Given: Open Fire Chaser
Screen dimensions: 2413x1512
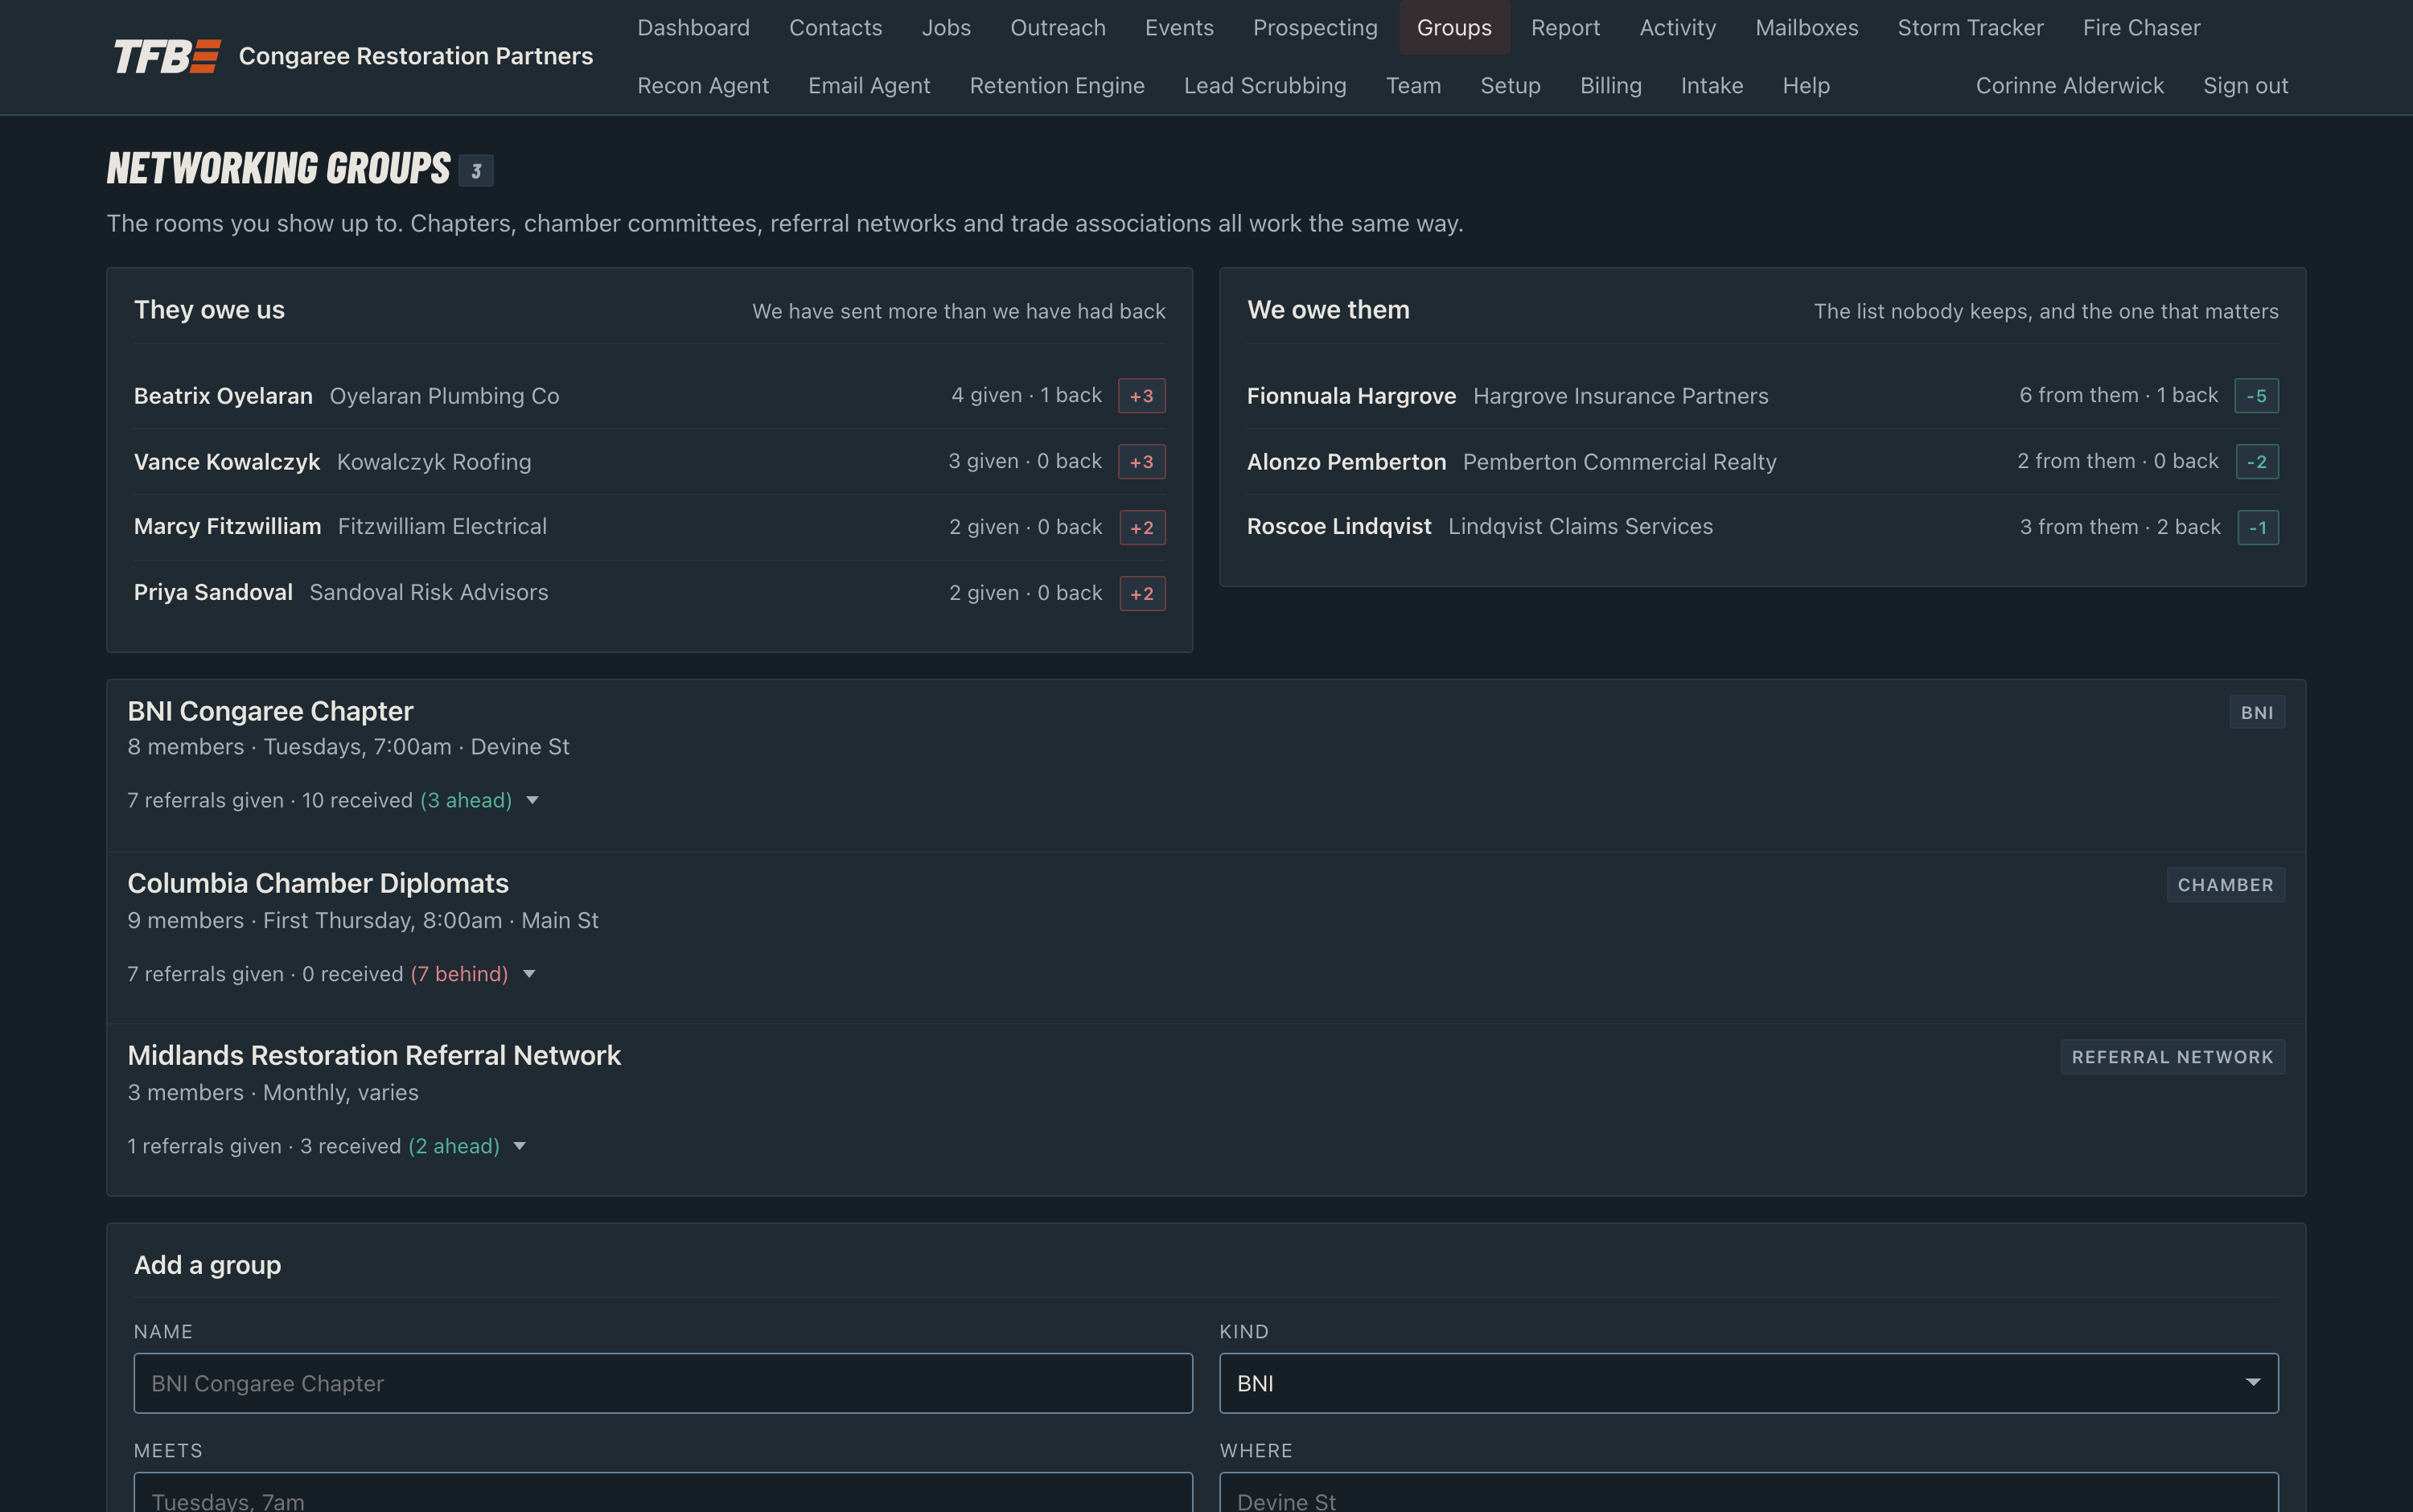Looking at the screenshot, I should pos(2141,27).
